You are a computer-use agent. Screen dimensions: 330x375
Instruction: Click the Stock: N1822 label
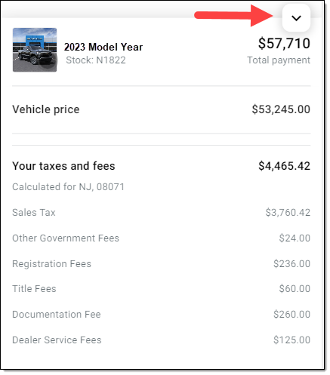point(96,60)
